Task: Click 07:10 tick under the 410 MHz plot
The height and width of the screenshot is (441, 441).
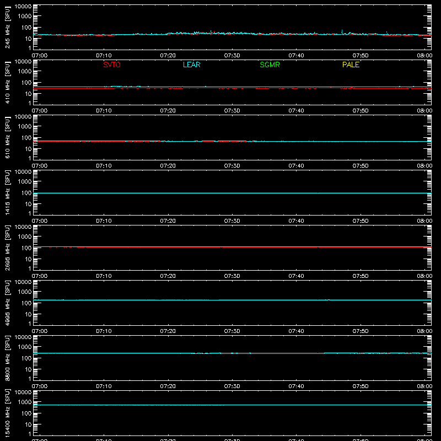Action: pos(104,111)
